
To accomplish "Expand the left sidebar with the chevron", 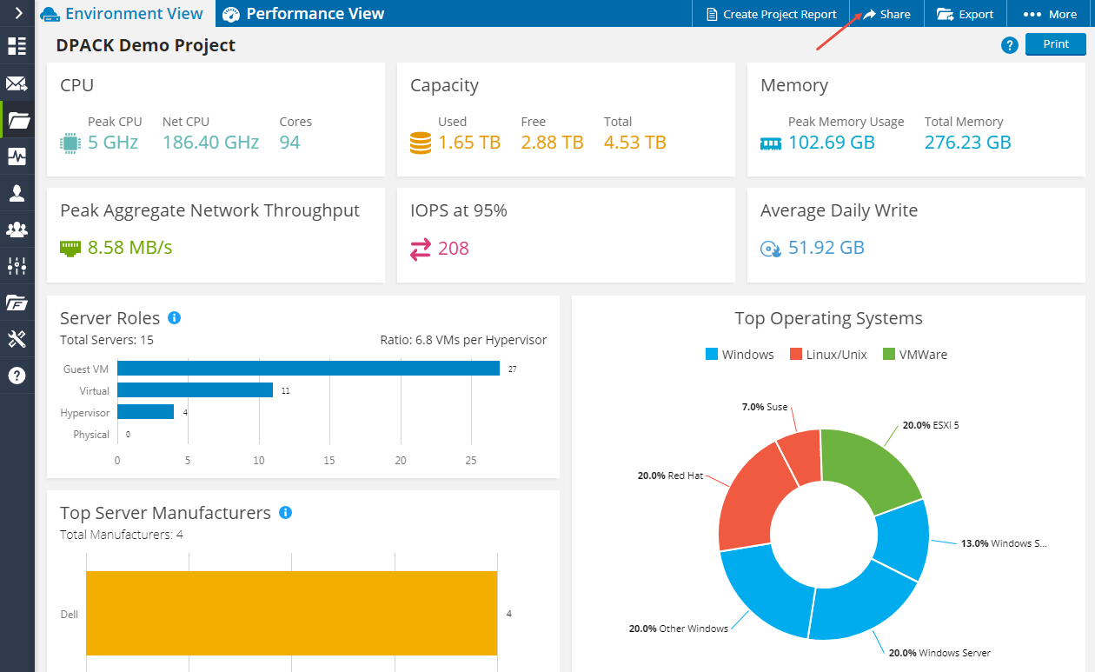I will [x=17, y=14].
